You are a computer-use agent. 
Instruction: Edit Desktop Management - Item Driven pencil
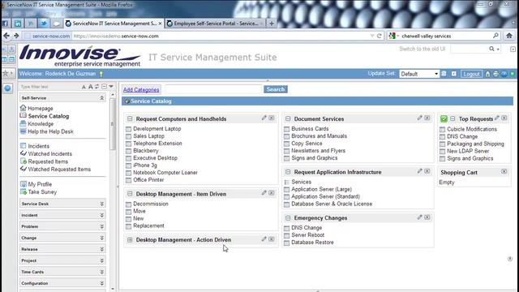point(264,193)
